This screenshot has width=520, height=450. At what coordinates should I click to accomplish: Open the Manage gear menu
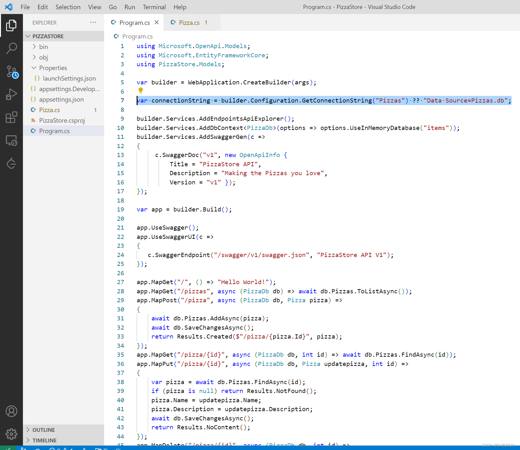(x=11, y=434)
